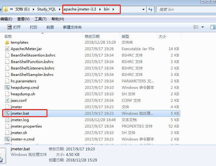Viewport: 216px width, 166px height.
Task: Select the jmeter.log file name
Action: pyautogui.click(x=20, y=120)
